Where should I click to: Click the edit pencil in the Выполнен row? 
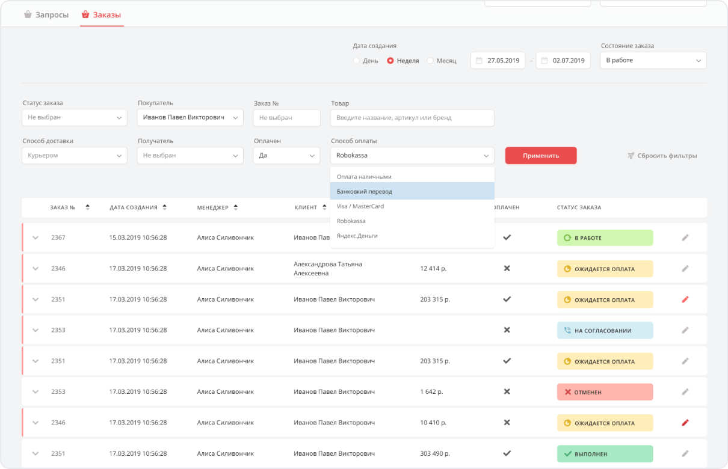coord(685,453)
